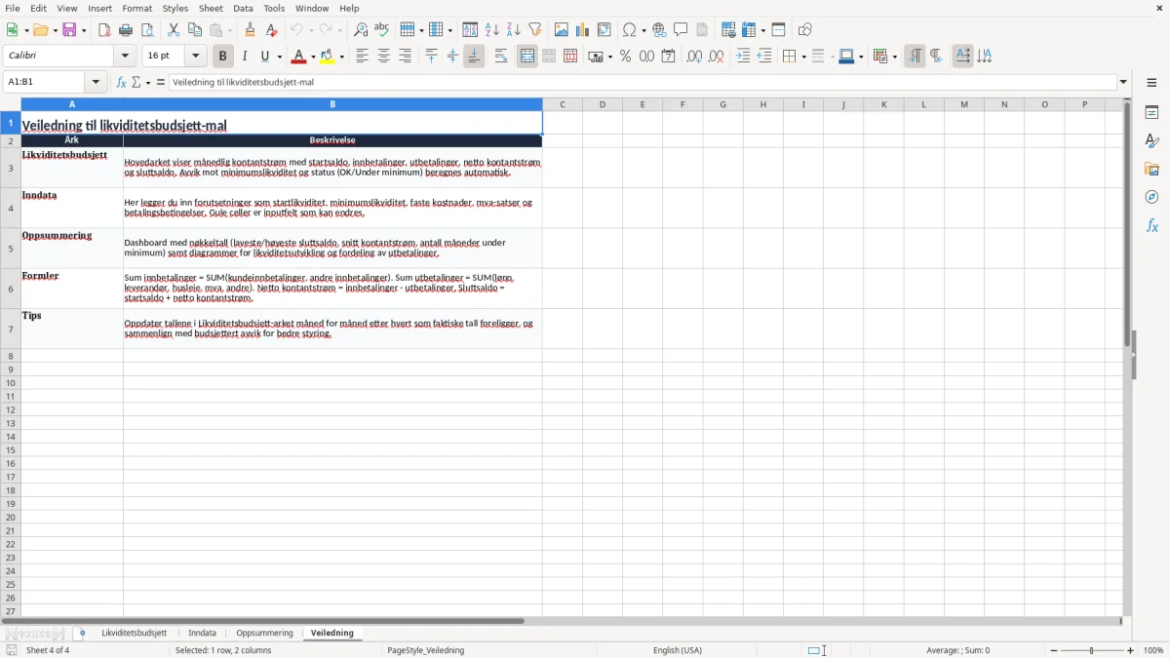Viewport: 1170px width, 658px height.
Task: Toggle Bold formatting
Action: tap(223, 57)
